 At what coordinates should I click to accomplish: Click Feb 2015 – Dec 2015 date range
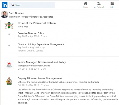point(28,85)
